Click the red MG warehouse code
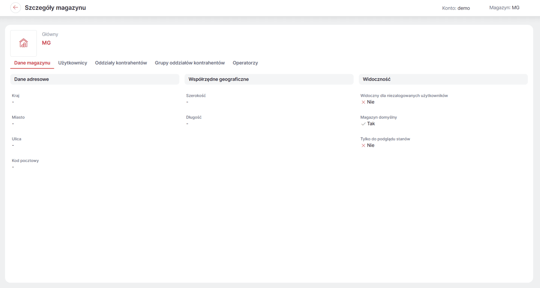540x288 pixels. click(x=46, y=43)
